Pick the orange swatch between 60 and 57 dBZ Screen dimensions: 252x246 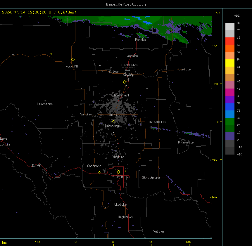pyautogui.click(x=230, y=48)
